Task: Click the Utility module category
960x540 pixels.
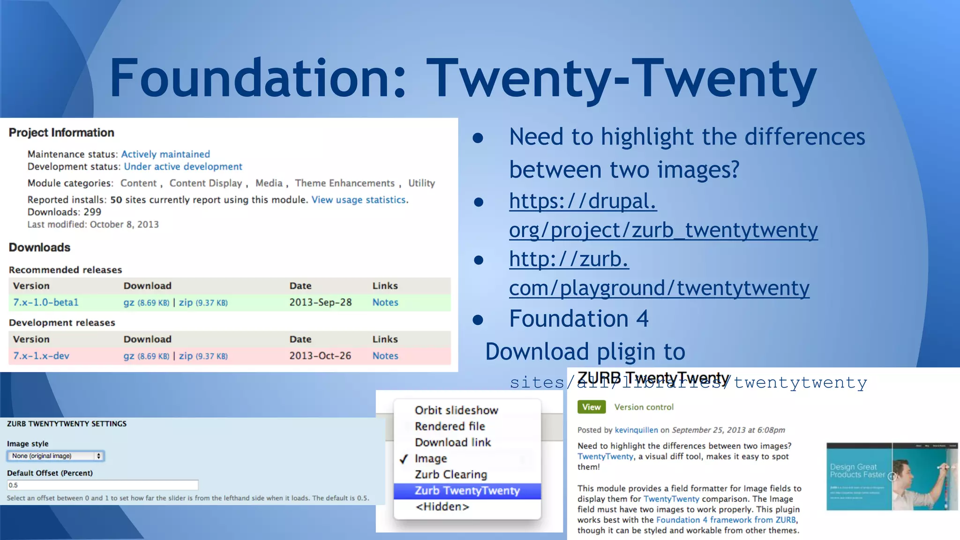Action: click(x=421, y=183)
